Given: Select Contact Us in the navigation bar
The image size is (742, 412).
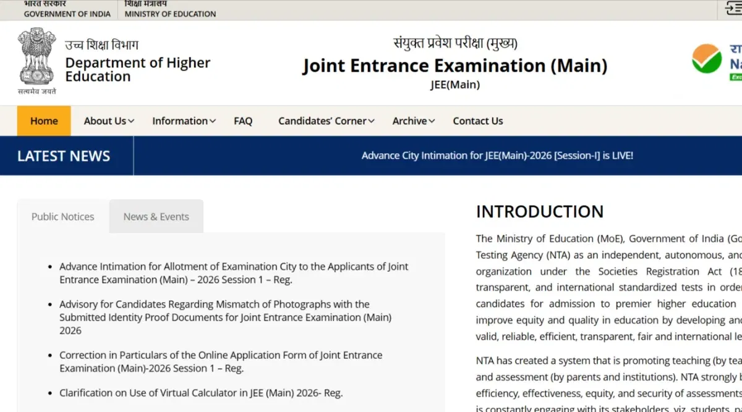Looking at the screenshot, I should tap(477, 121).
